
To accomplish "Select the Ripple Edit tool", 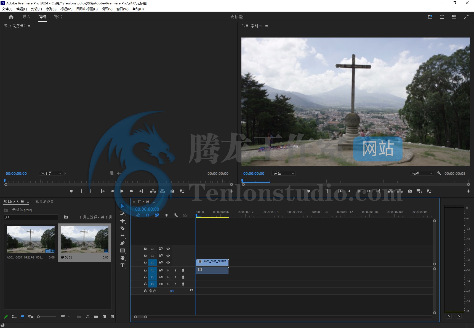I will click(123, 221).
